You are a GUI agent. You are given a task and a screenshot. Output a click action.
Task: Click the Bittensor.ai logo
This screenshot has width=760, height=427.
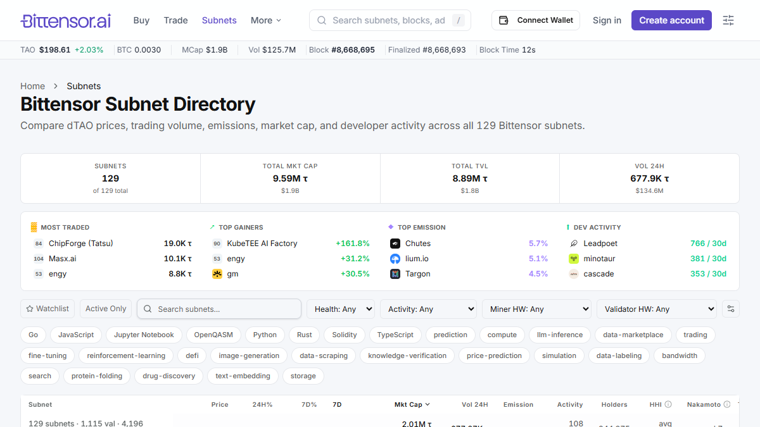coord(66,20)
